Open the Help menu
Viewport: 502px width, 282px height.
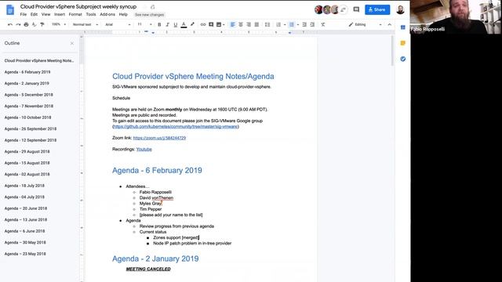click(x=123, y=14)
